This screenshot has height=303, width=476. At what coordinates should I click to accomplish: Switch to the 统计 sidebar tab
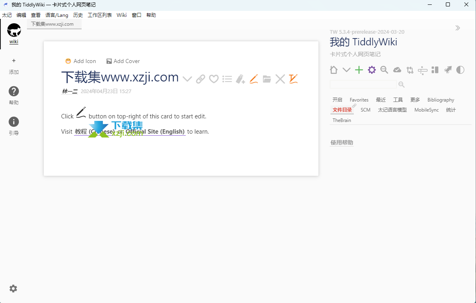(451, 110)
